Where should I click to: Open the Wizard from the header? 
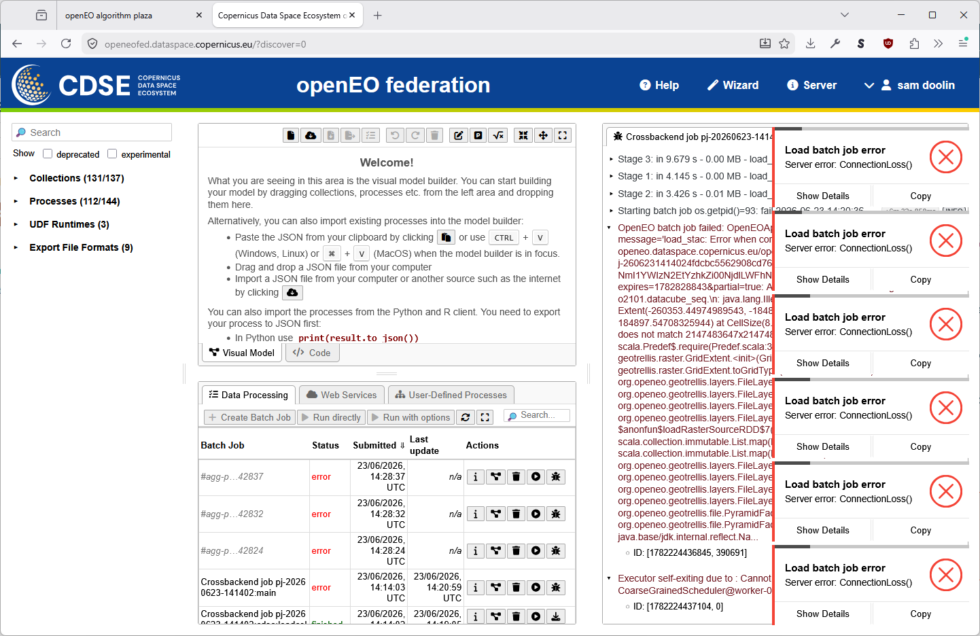pyautogui.click(x=733, y=85)
